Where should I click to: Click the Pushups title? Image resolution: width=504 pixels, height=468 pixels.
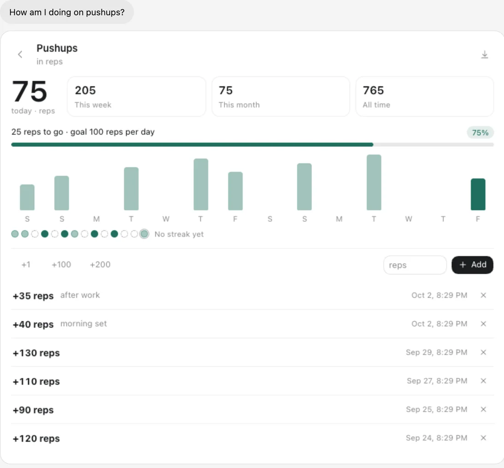click(x=57, y=48)
